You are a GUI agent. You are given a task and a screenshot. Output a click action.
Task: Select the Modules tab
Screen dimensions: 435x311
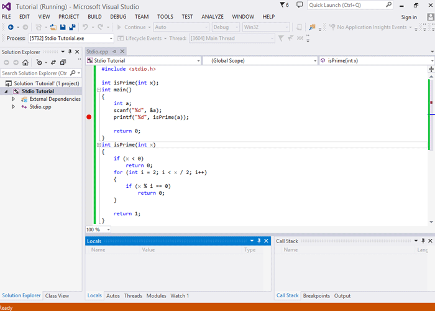[x=156, y=295]
